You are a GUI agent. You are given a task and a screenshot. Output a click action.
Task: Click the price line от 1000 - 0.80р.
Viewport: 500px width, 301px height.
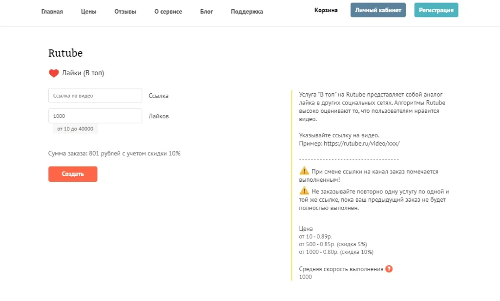pyautogui.click(x=336, y=252)
